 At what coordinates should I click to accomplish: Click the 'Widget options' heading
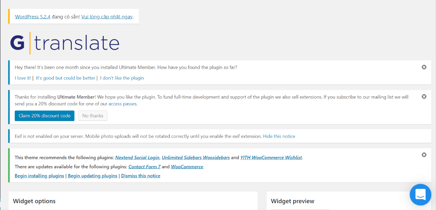pos(34,201)
